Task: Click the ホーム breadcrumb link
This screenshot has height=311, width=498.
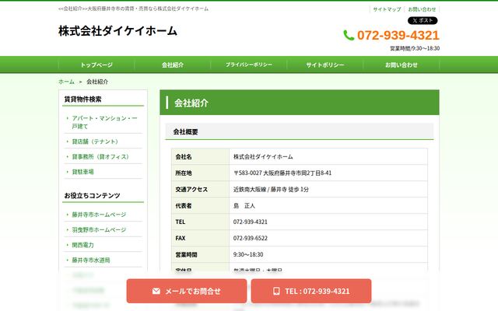Action: pyautogui.click(x=66, y=82)
